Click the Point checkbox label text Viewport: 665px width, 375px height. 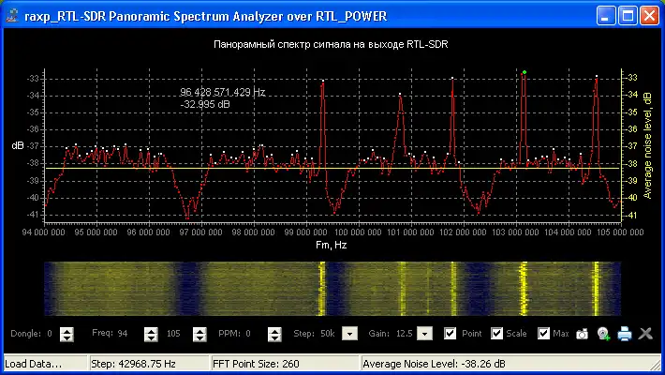pyautogui.click(x=472, y=334)
